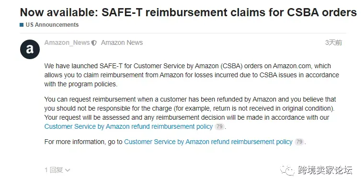Click the text "For more information, go to"
Viewport: 364px width, 186px height.
tap(83, 142)
